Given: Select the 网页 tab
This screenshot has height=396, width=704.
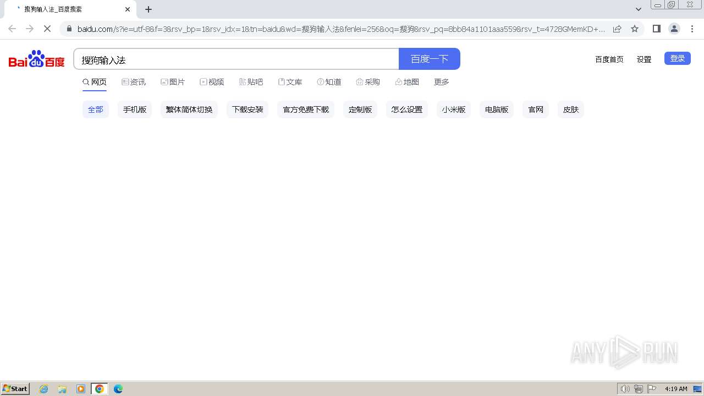Looking at the screenshot, I should click(x=95, y=82).
